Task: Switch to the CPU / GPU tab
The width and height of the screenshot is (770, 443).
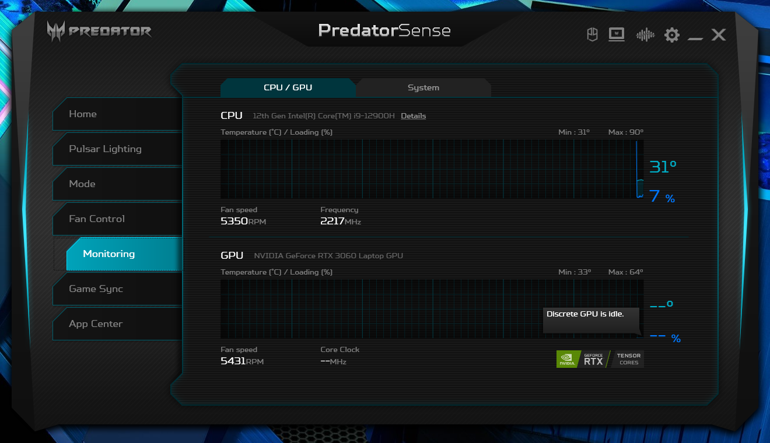Action: click(x=288, y=87)
